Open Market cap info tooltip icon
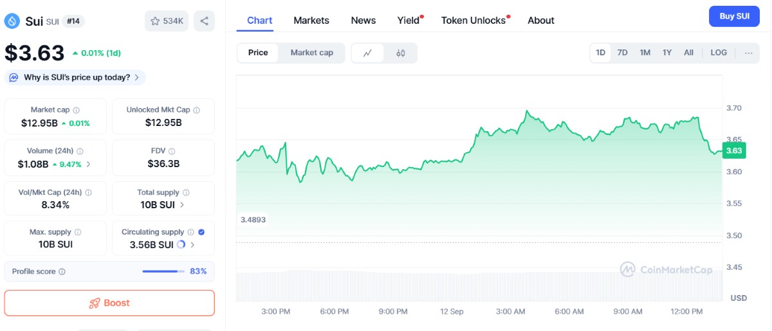Screen dimensions: 772x331 [x=77, y=110]
